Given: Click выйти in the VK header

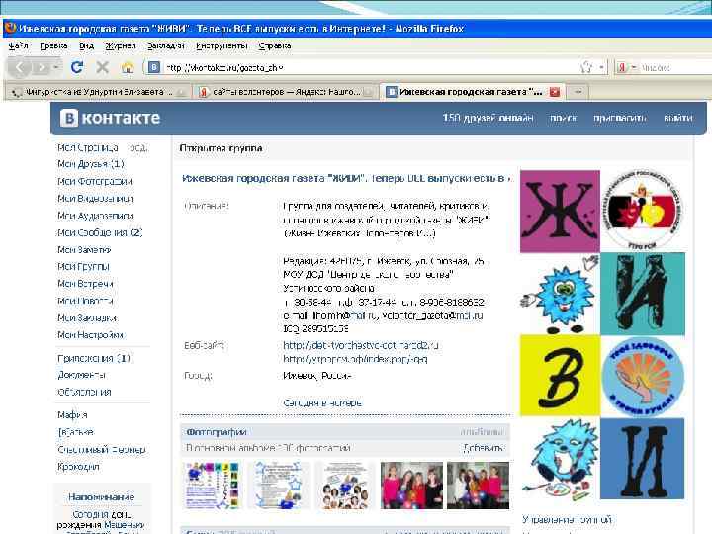Looking at the screenshot, I should [678, 118].
